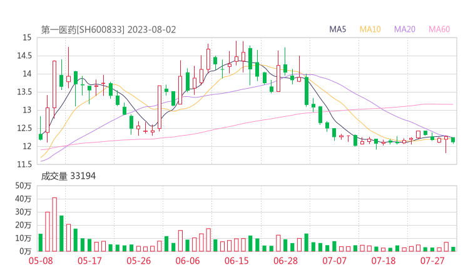Image resolution: width=463 pixels, height=275 pixels.
Task: Click the price axis label 13.5
Action: pos(24,92)
